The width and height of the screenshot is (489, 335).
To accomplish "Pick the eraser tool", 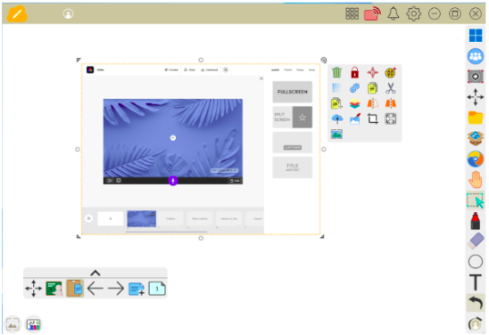I will (x=476, y=241).
